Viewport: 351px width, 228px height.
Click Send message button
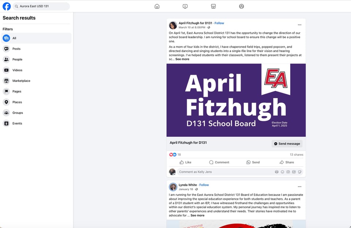pyautogui.click(x=287, y=144)
